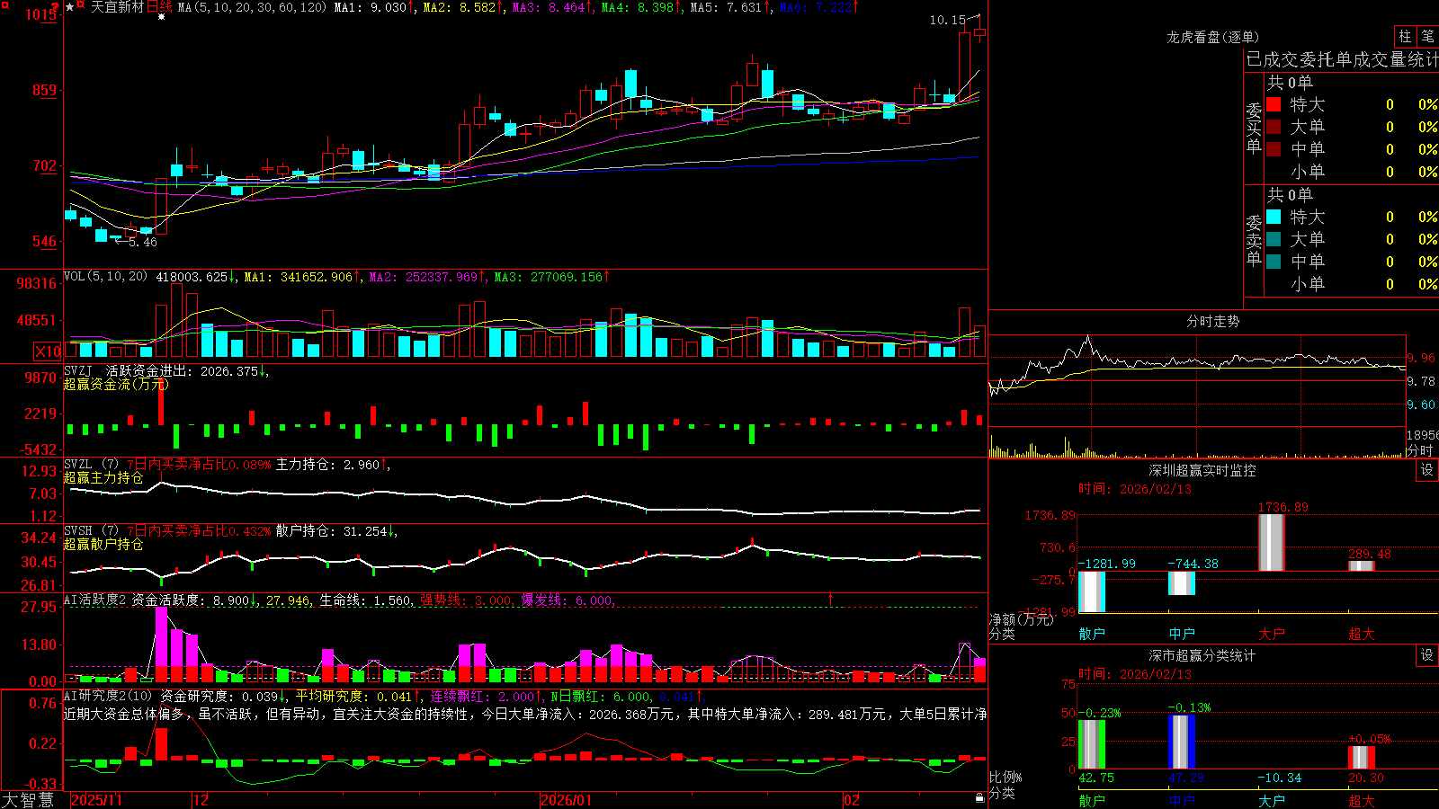Click the AI活跃度2 indicator label
The image size is (1439, 809).
[95, 600]
